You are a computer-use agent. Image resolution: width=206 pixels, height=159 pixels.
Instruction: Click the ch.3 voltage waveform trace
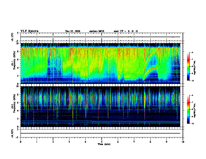coord(100,133)
